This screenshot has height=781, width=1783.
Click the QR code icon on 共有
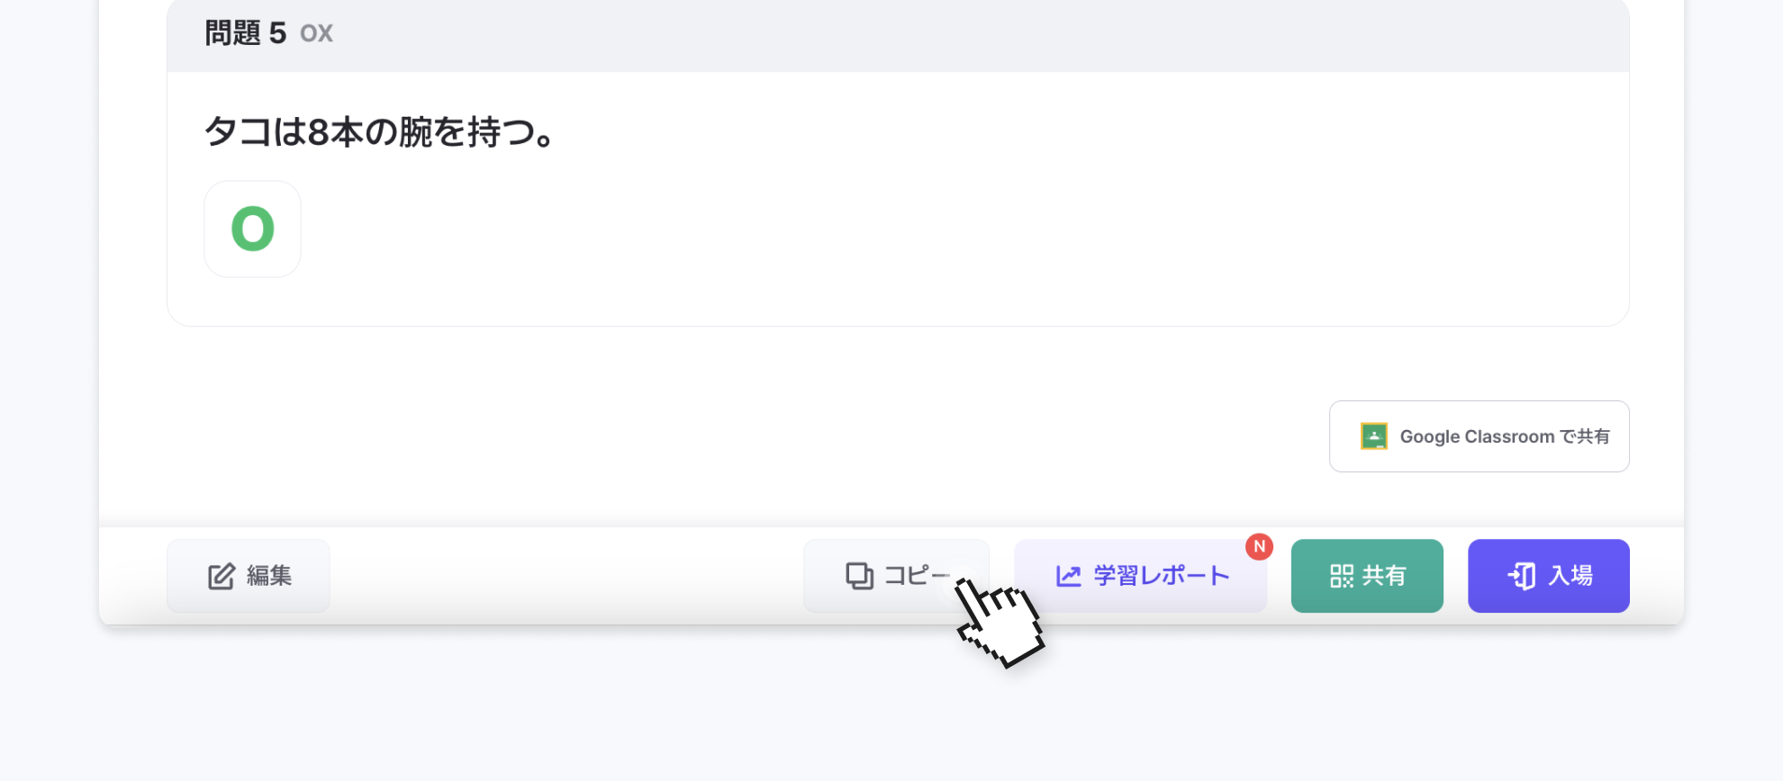click(1342, 576)
